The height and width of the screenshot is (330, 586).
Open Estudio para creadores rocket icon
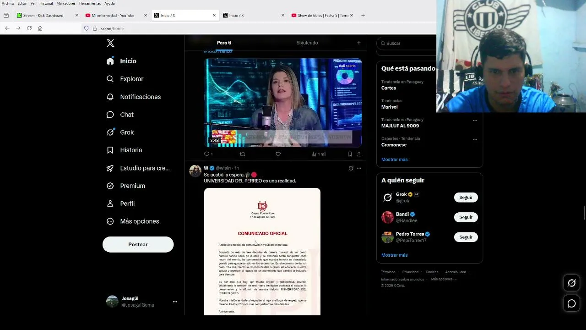(110, 168)
